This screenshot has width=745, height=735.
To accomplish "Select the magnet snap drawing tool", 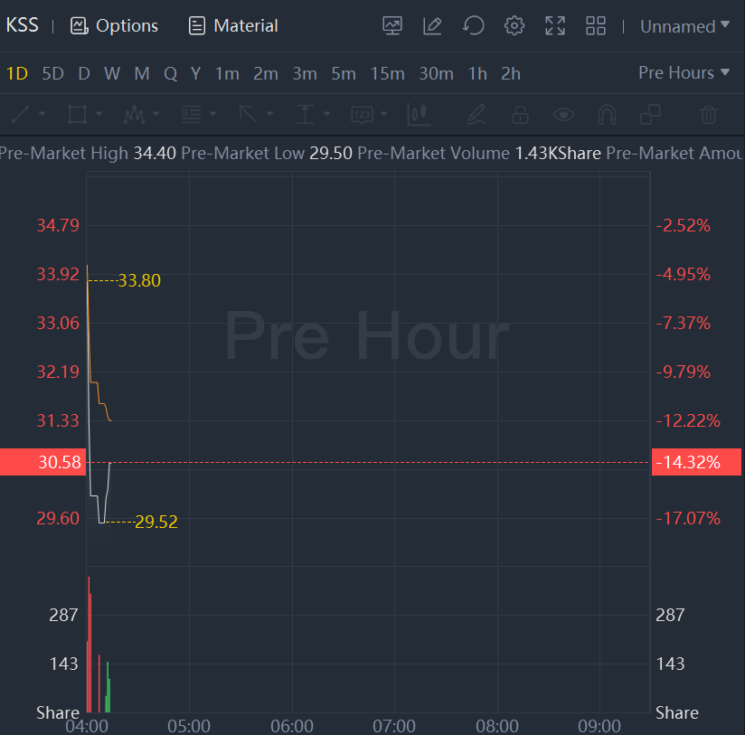I will click(607, 115).
